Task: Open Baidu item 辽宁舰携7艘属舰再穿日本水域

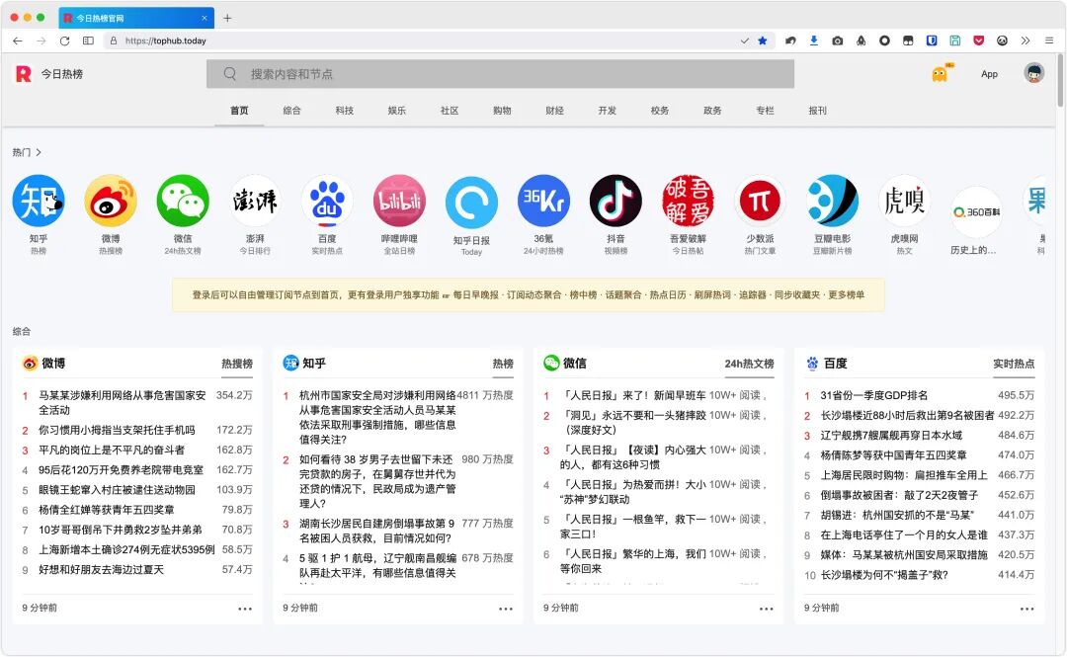Action: click(x=891, y=435)
